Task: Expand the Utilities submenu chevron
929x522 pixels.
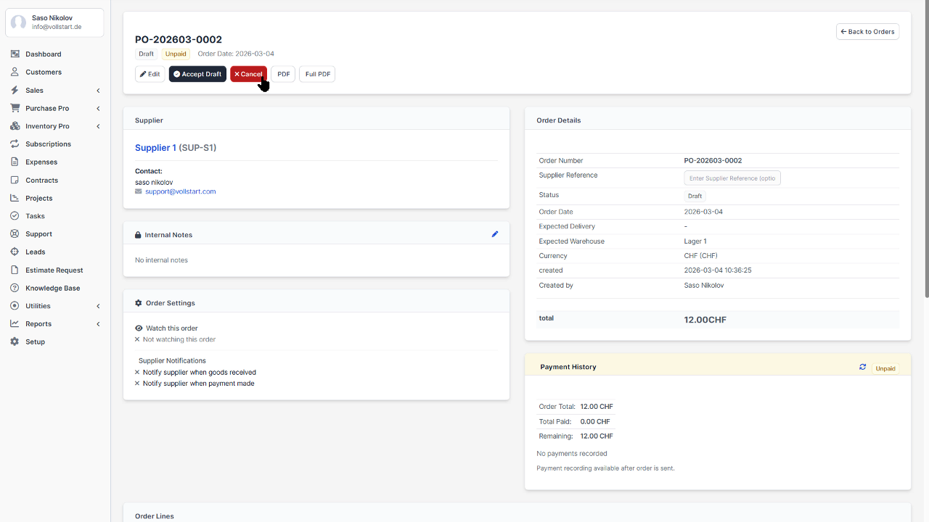Action: pyautogui.click(x=98, y=306)
